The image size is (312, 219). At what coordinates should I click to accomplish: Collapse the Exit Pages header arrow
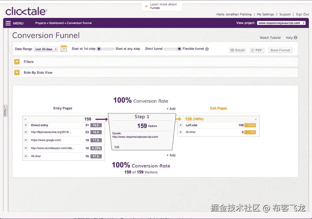coord(256,119)
